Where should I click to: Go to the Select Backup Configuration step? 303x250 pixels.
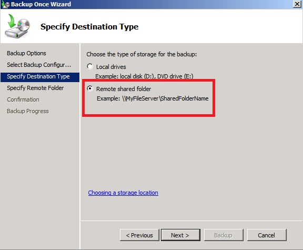click(x=39, y=65)
